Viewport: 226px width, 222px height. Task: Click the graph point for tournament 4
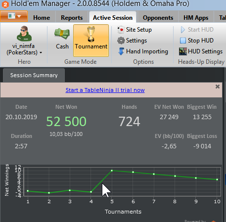(x=91, y=192)
